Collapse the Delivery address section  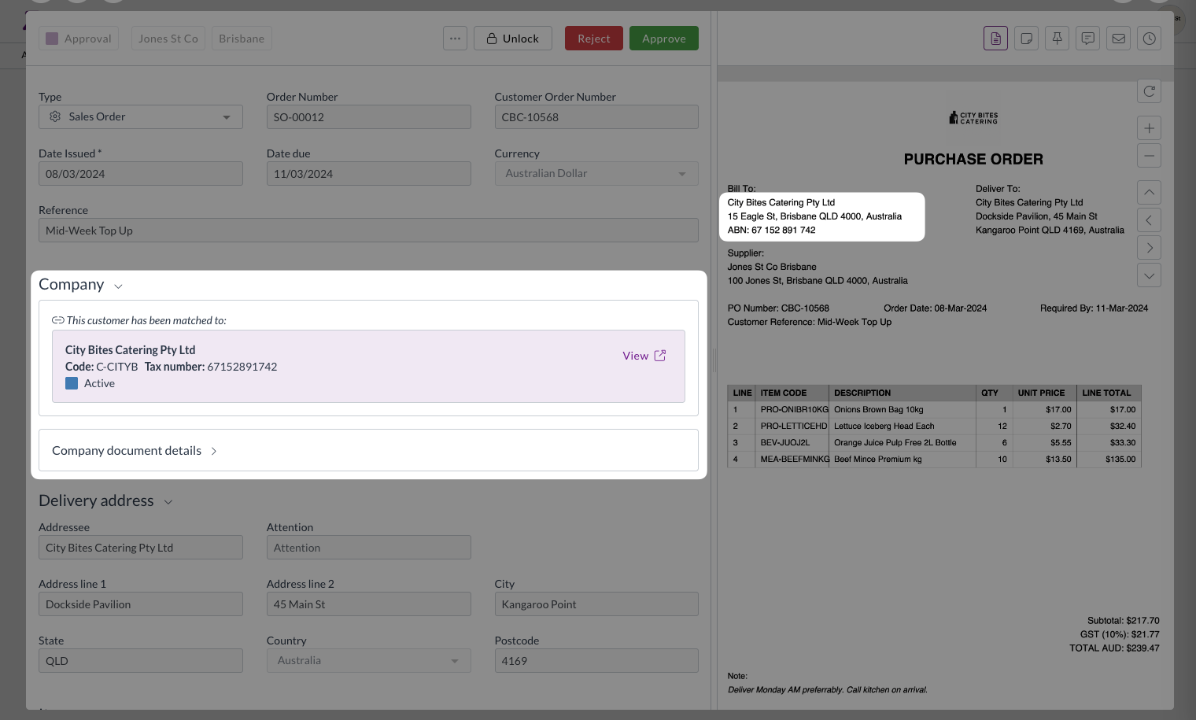(168, 502)
